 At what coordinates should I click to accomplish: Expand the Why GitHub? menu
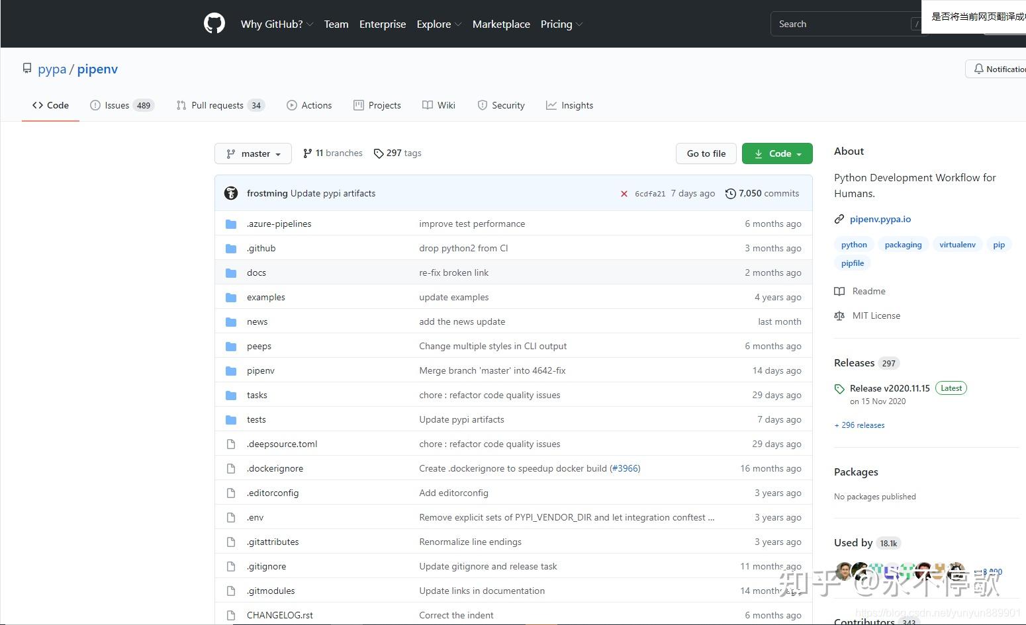point(277,24)
